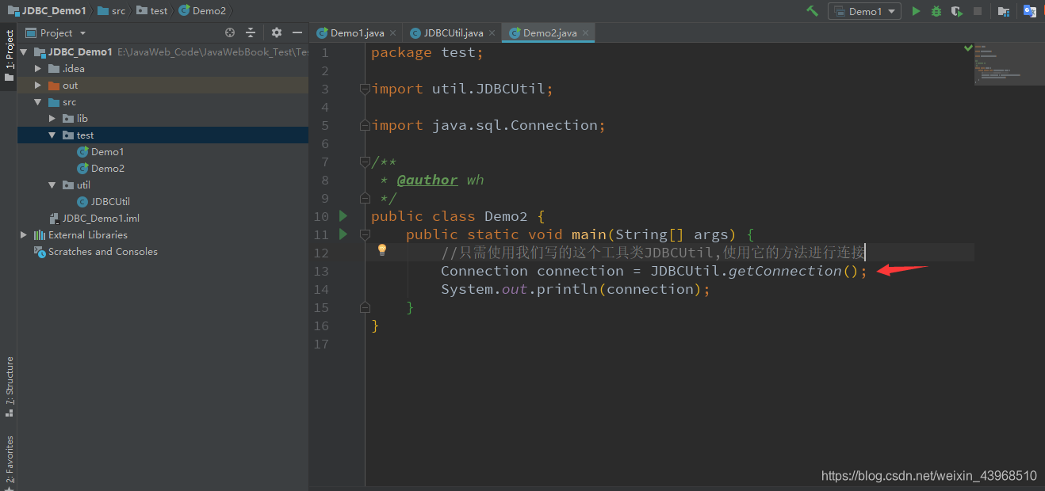Click JDBC_Demo1 breadcrumb in navigation bar
Viewport: 1045px width, 491px height.
point(46,11)
